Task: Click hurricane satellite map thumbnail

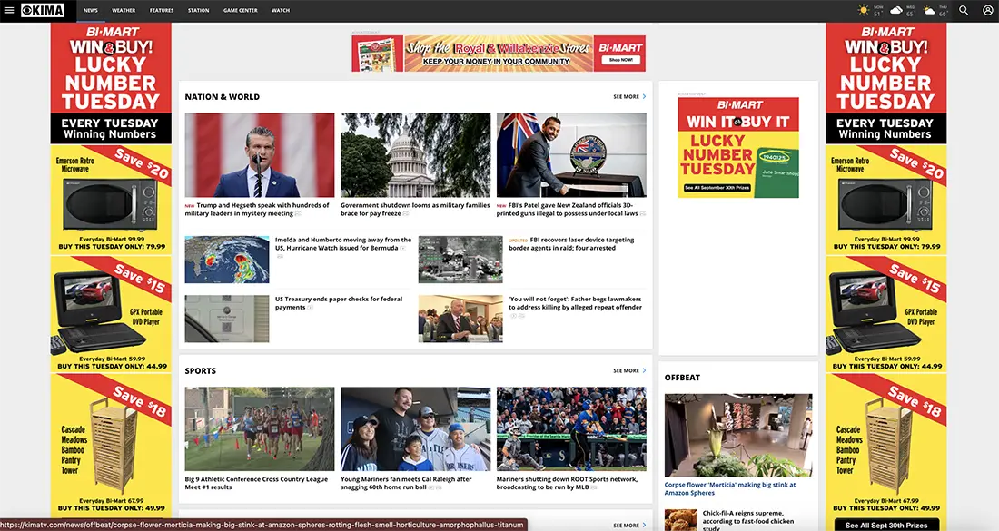Action: pos(227,260)
